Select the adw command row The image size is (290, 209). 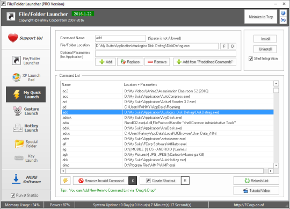pyautogui.click(x=168, y=139)
